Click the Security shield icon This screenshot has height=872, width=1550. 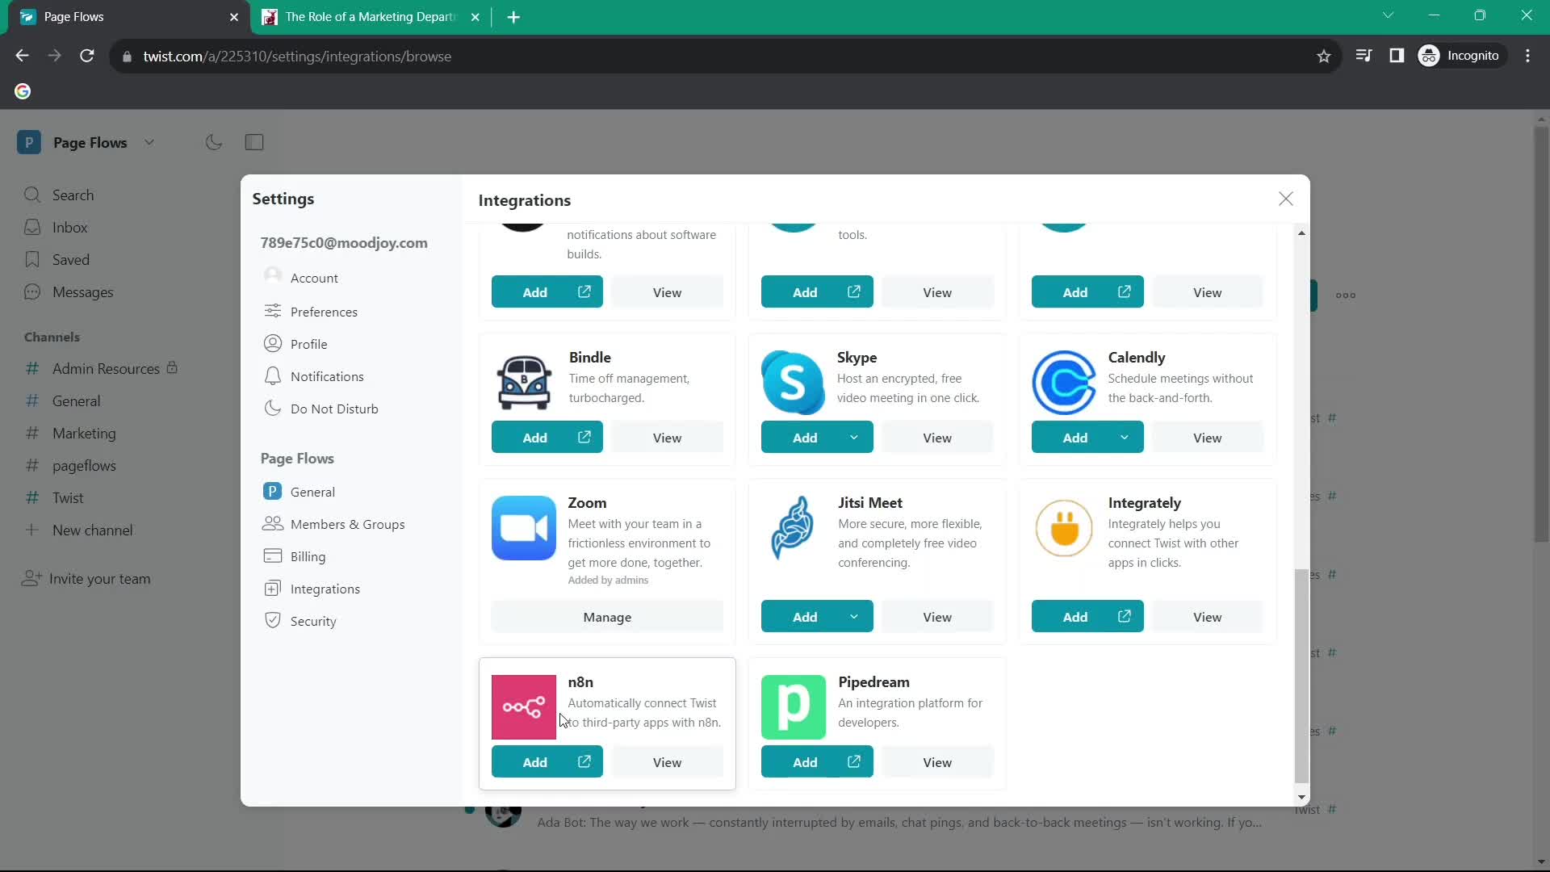[273, 620]
